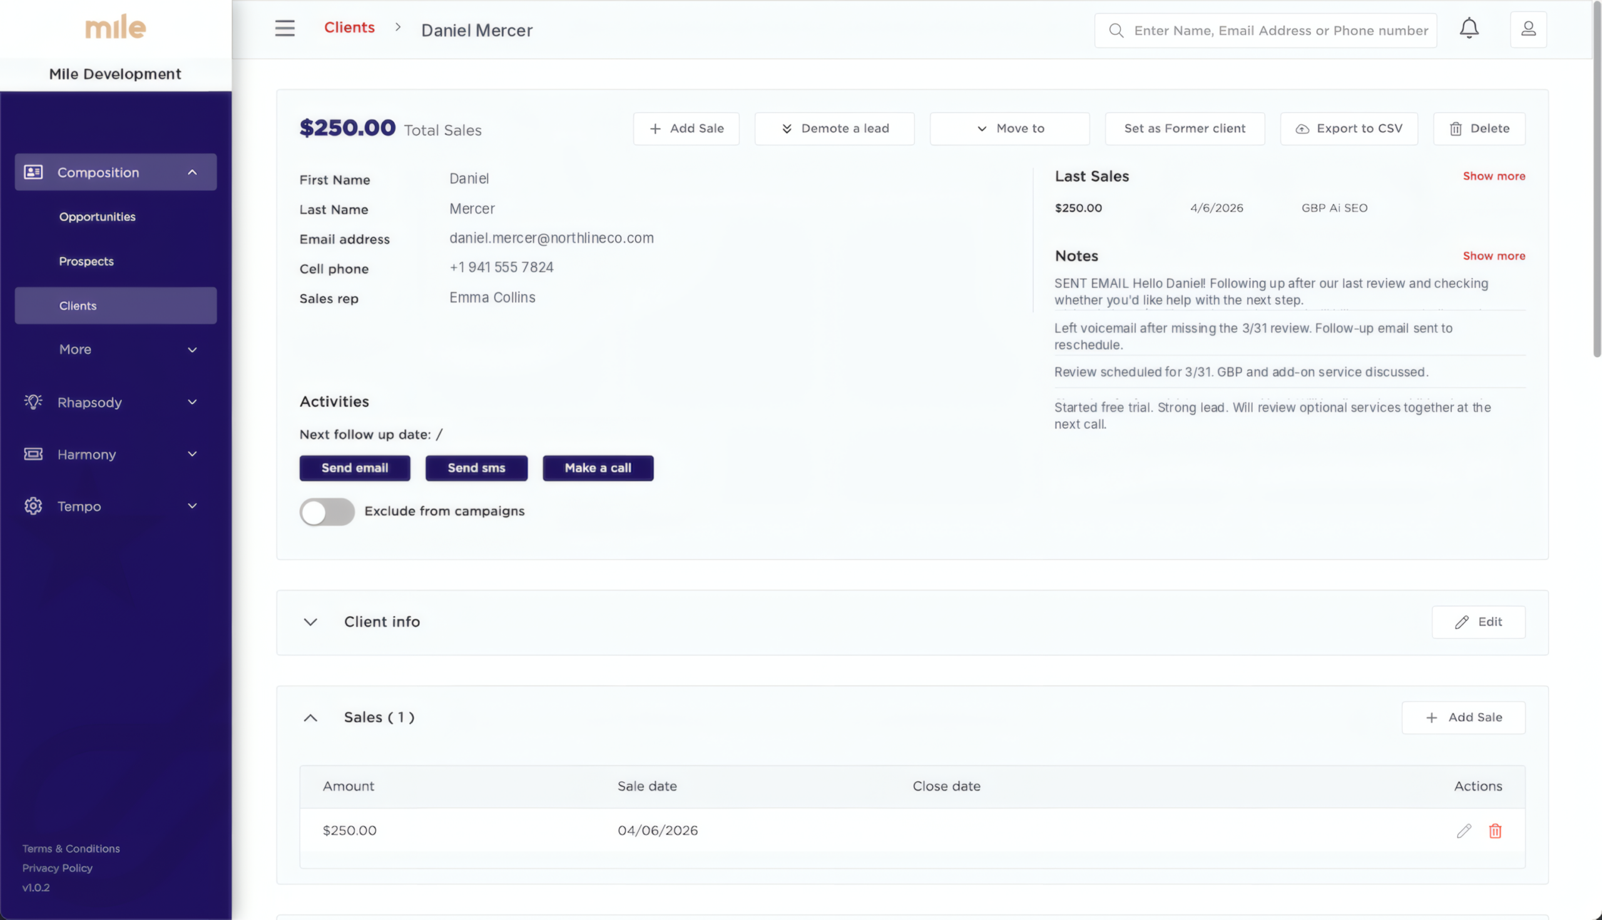Navigate to Clients via breadcrumb
The height and width of the screenshot is (920, 1602).
349,27
